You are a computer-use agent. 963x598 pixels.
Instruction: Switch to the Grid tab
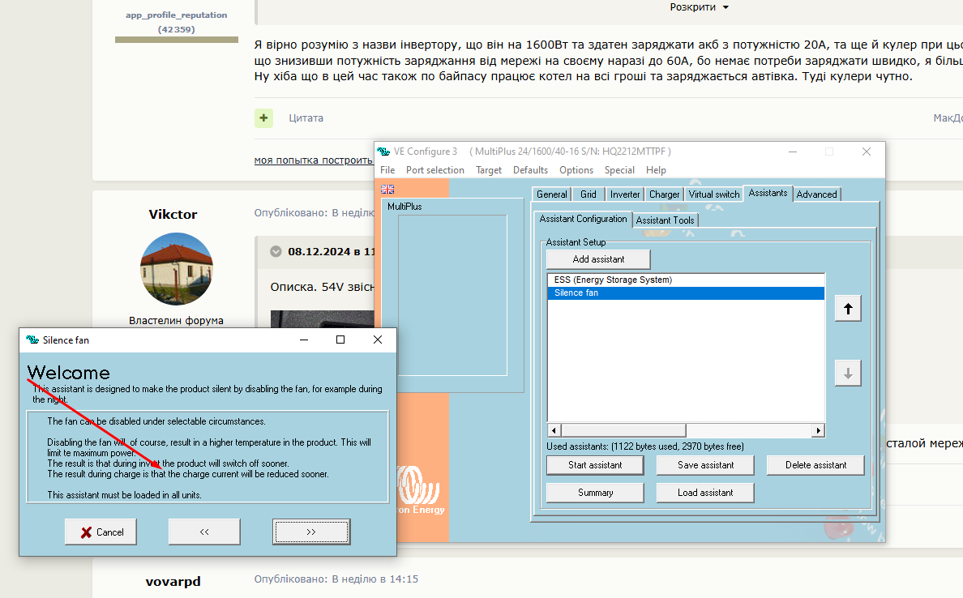point(588,194)
